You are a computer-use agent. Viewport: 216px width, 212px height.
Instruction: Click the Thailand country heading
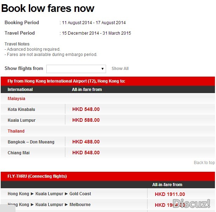click(16, 131)
